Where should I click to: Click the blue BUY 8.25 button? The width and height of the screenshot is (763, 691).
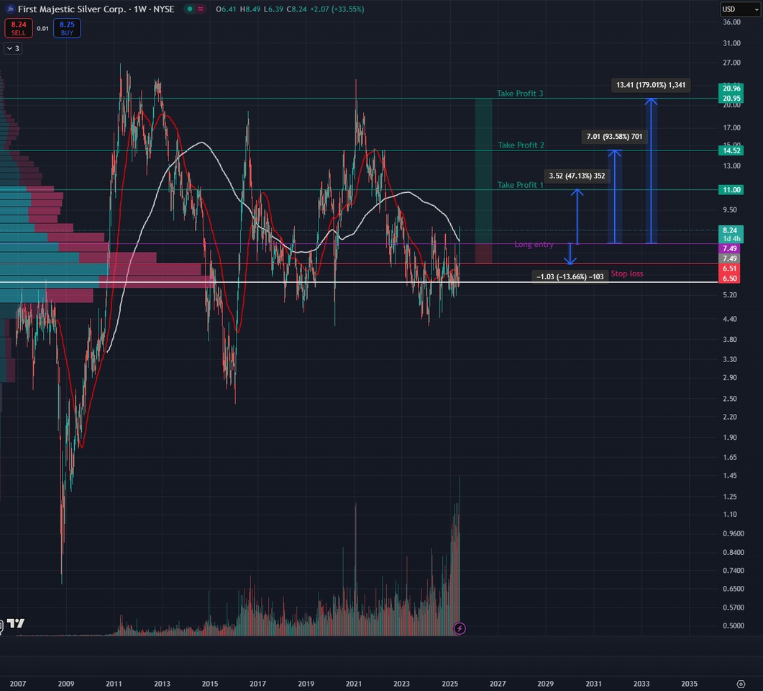click(x=67, y=28)
